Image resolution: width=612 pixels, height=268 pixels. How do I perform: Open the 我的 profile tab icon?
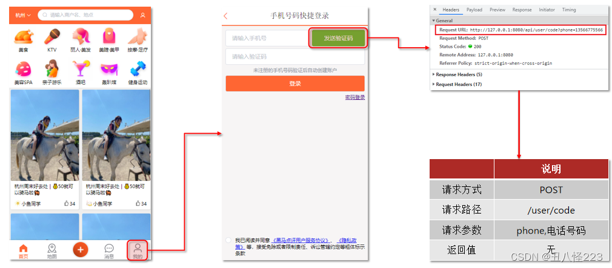point(138,248)
